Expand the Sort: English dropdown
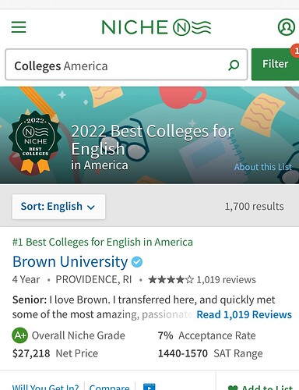The image size is (299, 390). point(58,207)
